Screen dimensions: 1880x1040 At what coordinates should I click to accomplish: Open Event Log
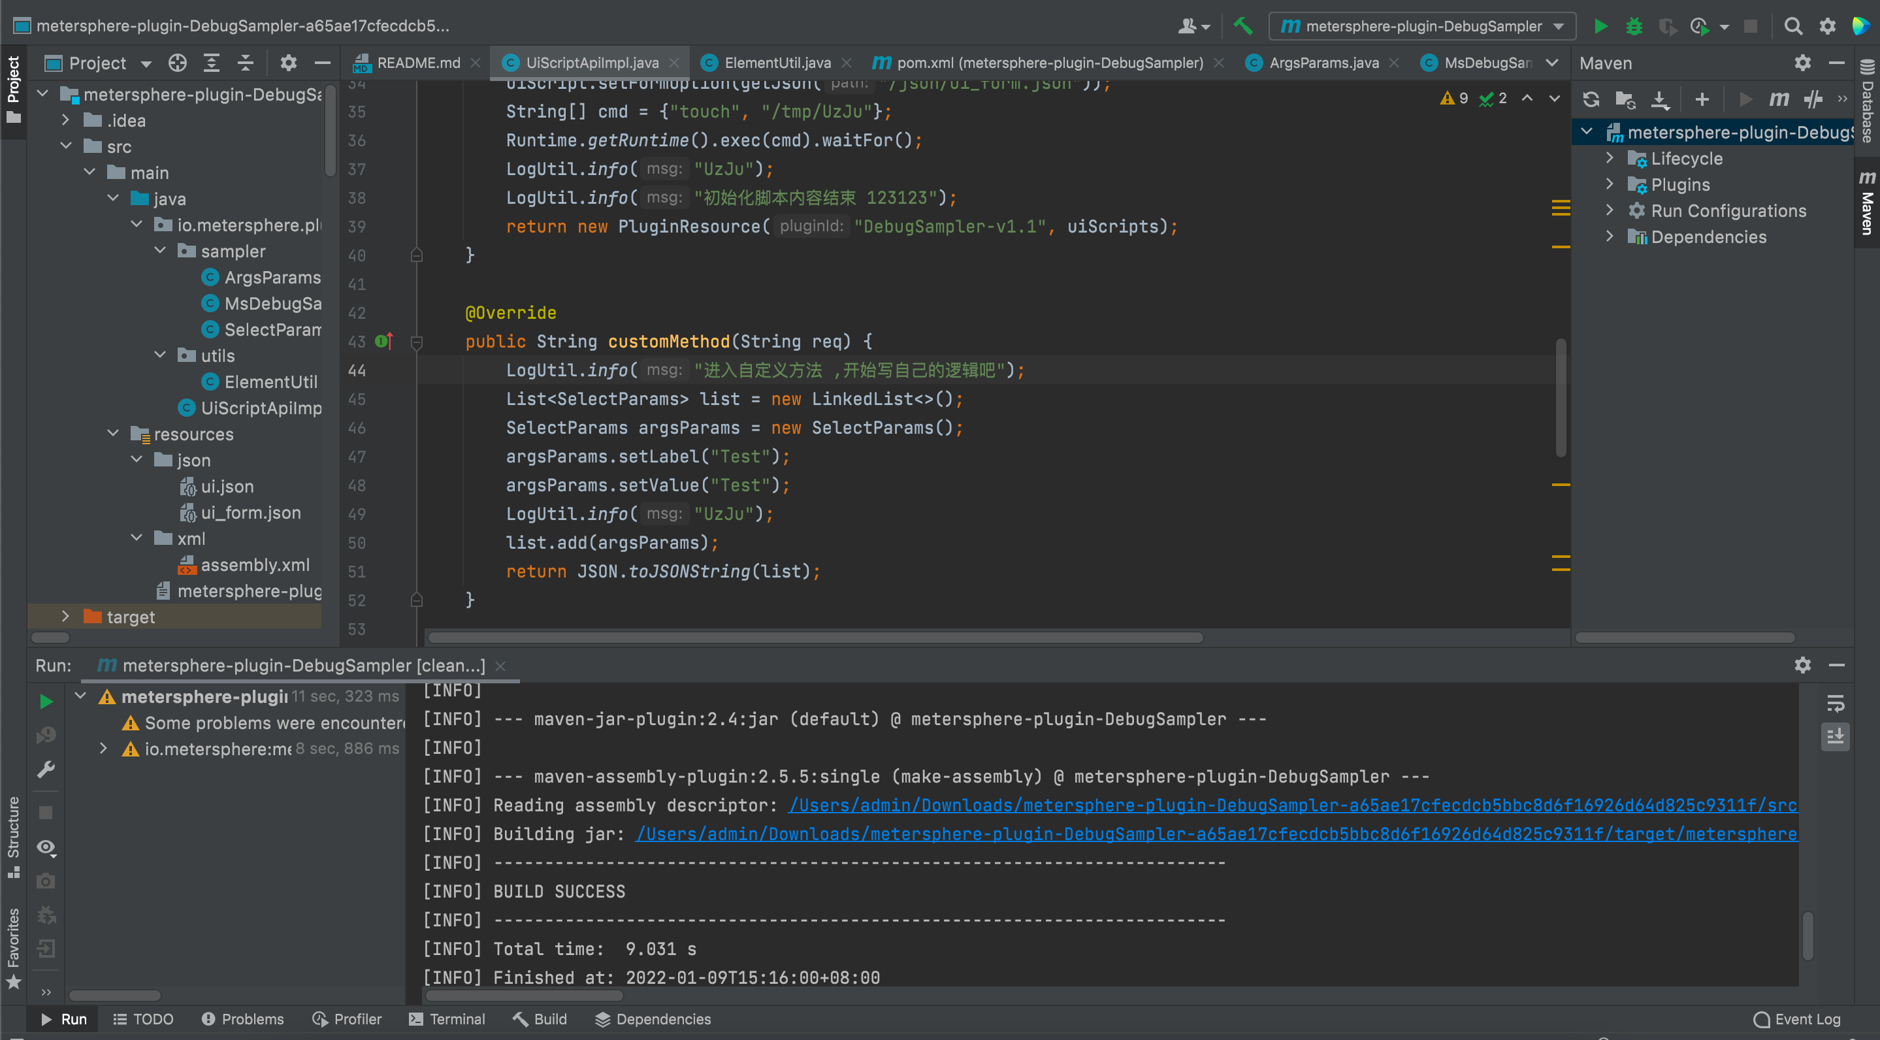1797,1020
